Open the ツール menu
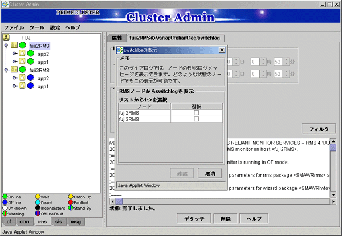 36,27
